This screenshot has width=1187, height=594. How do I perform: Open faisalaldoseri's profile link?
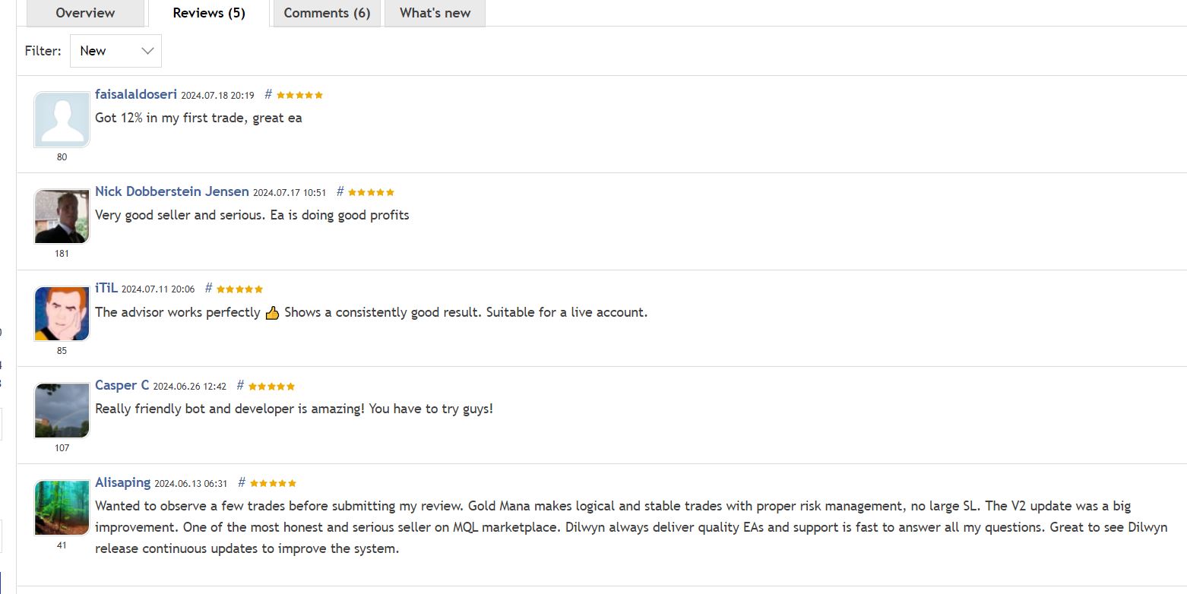[x=136, y=94]
